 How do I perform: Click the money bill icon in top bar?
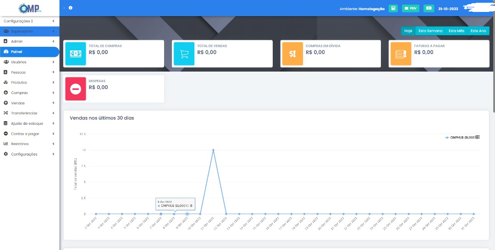429,8
